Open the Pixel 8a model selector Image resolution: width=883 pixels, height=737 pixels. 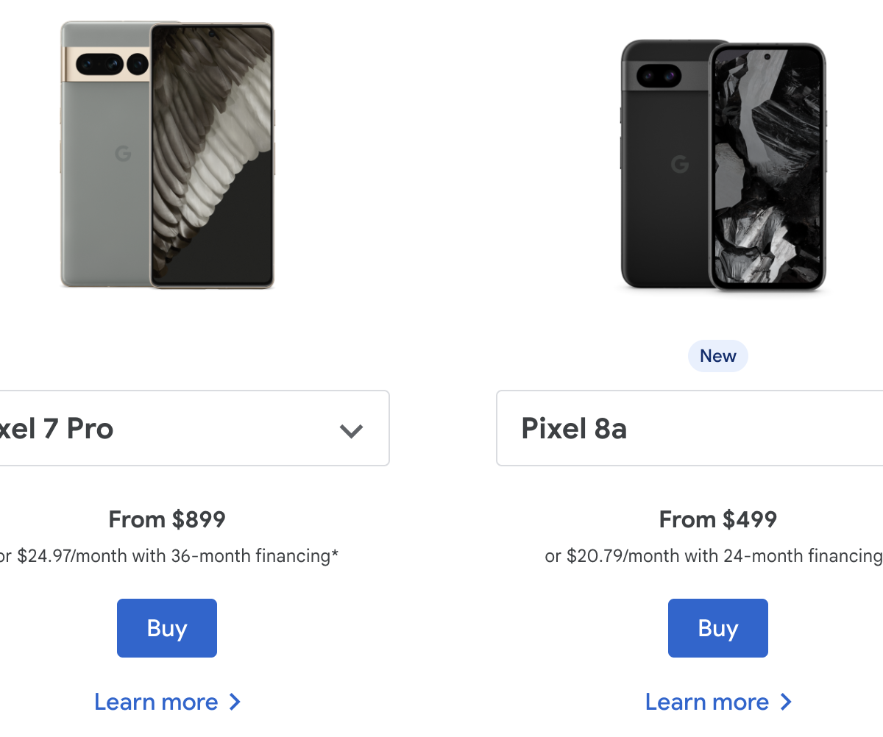690,428
